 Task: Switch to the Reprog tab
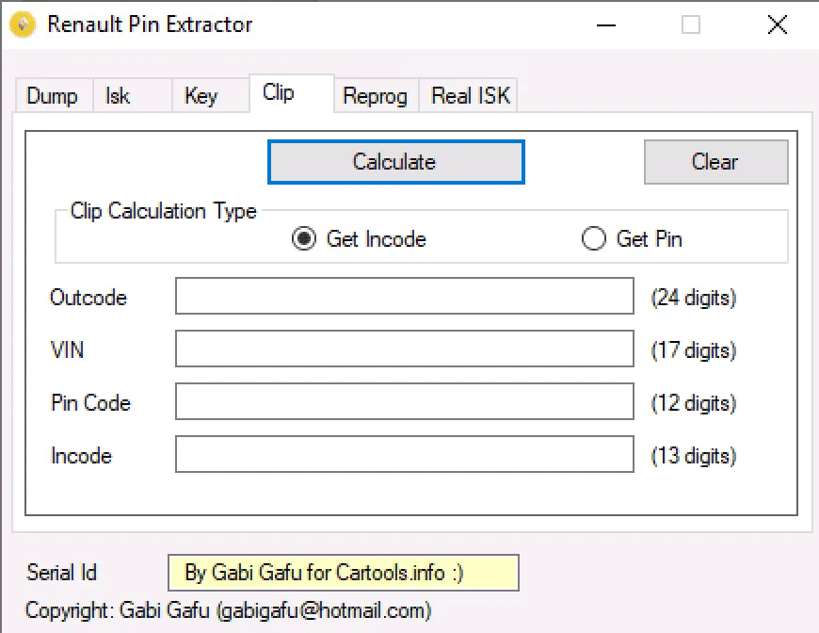click(376, 96)
